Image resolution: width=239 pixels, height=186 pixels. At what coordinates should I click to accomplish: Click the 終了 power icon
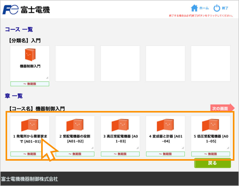click(217, 8)
